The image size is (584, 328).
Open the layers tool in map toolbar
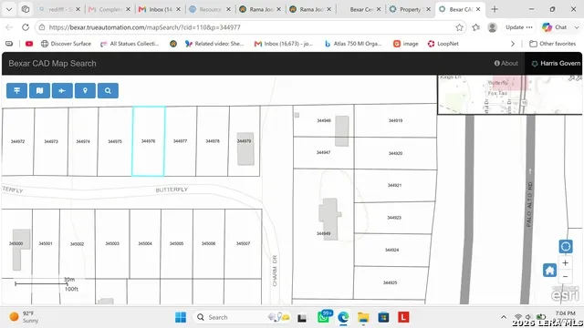pos(16,90)
